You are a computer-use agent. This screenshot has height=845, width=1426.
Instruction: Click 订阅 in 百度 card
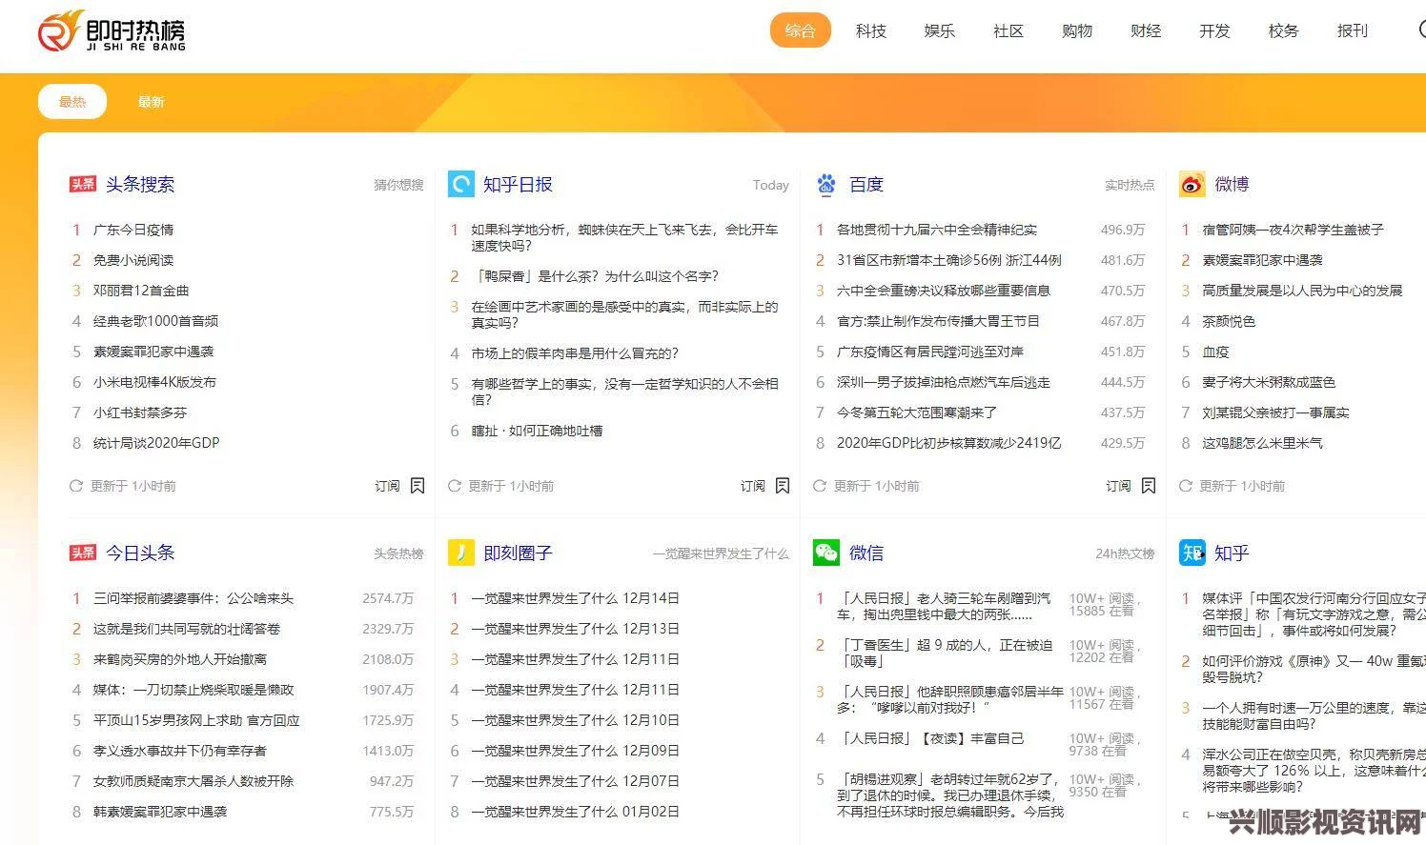(1118, 486)
